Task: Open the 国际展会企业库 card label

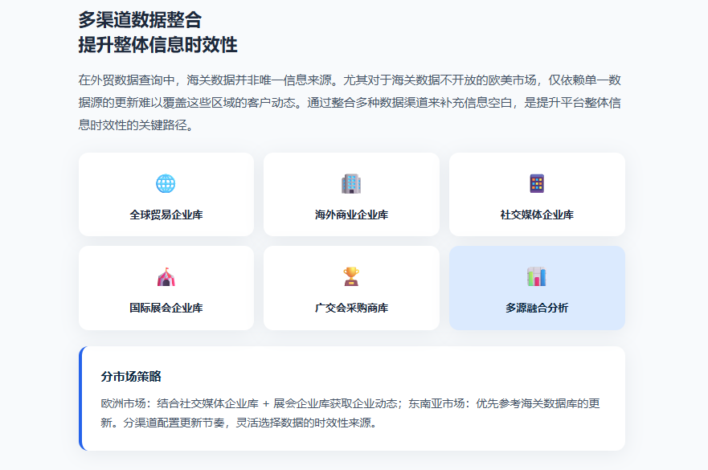Action: coord(166,308)
